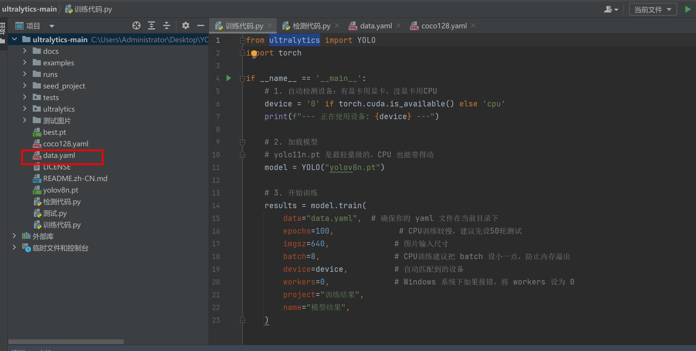696x351 pixels.
Task: Click the Expand All icon in project panel
Action: (x=152, y=26)
